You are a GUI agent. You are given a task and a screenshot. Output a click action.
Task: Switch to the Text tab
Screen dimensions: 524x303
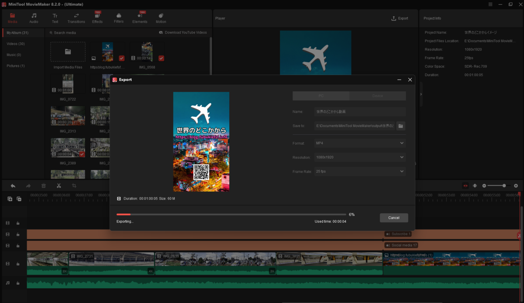[x=55, y=18]
